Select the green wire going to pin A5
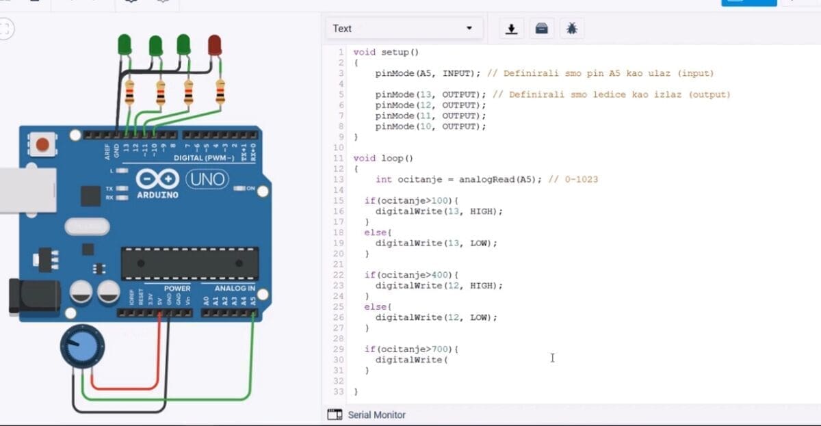The image size is (821, 426). [255, 356]
